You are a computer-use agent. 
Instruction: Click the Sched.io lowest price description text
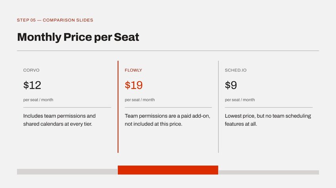(x=268, y=120)
